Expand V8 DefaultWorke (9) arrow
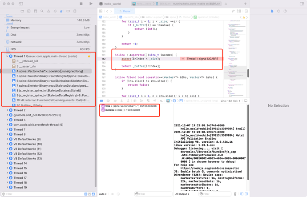Screen dimensions: 307x197 pyautogui.click(x=7, y=139)
